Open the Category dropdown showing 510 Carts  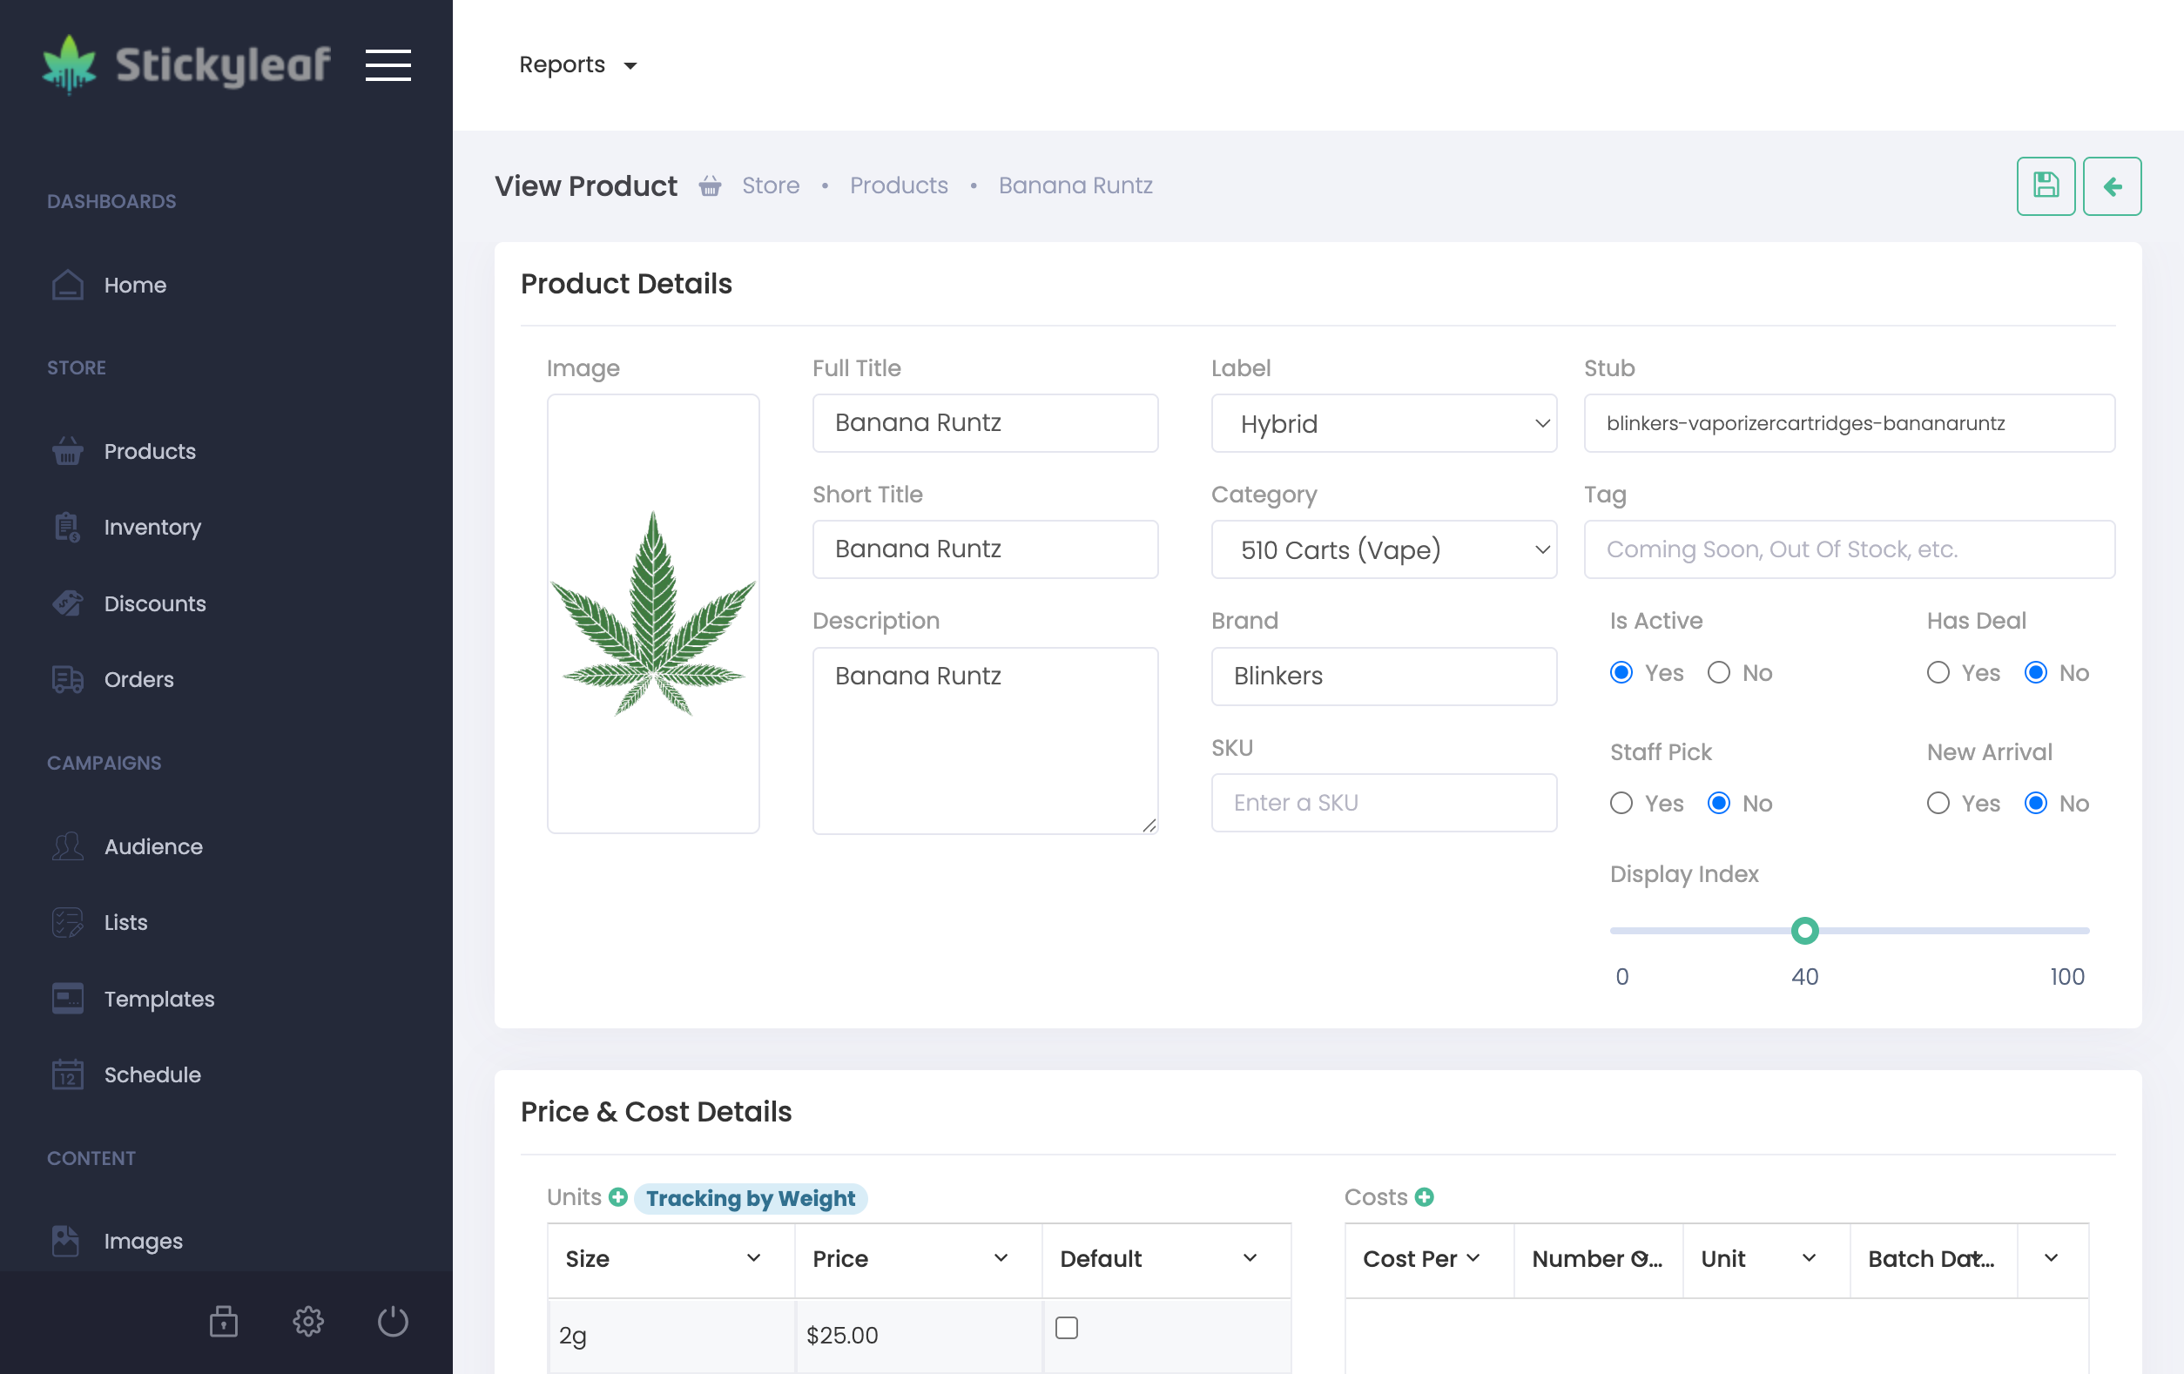pyautogui.click(x=1383, y=549)
